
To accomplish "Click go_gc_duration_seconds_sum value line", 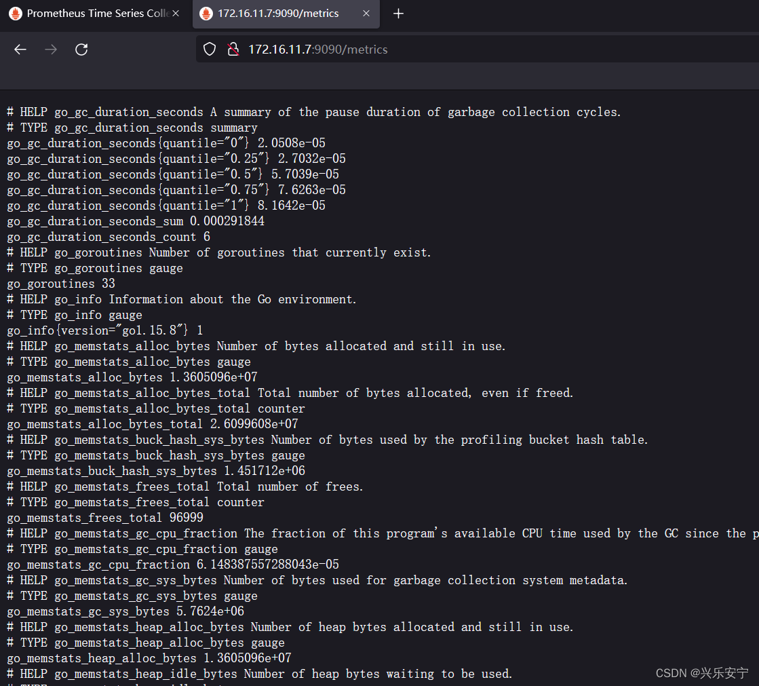I will point(136,221).
